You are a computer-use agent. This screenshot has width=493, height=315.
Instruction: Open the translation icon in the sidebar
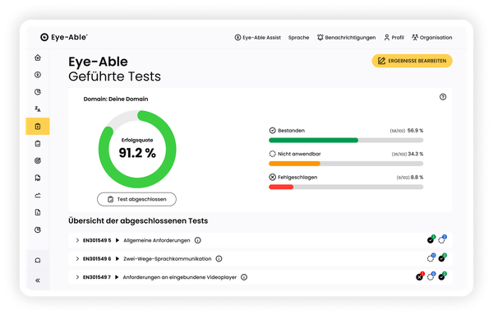pos(38,109)
